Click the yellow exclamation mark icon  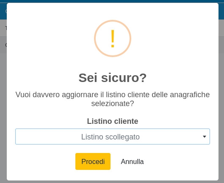pos(113,38)
